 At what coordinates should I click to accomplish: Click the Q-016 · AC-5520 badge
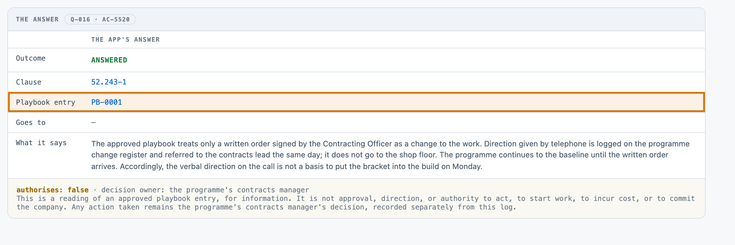[100, 19]
